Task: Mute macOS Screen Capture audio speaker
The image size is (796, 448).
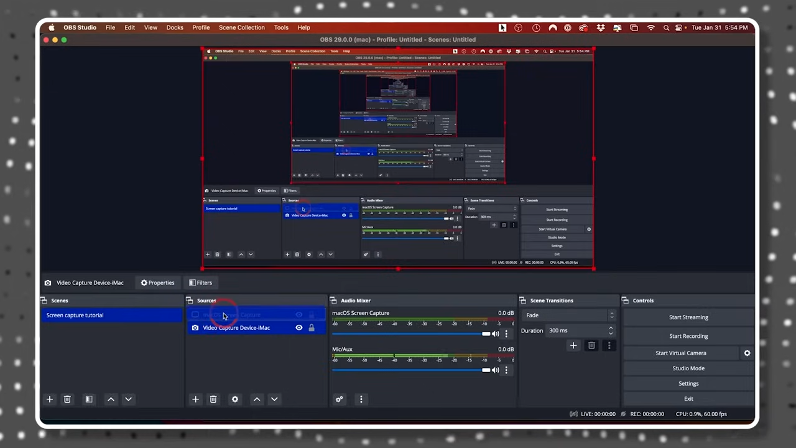Action: (x=496, y=334)
